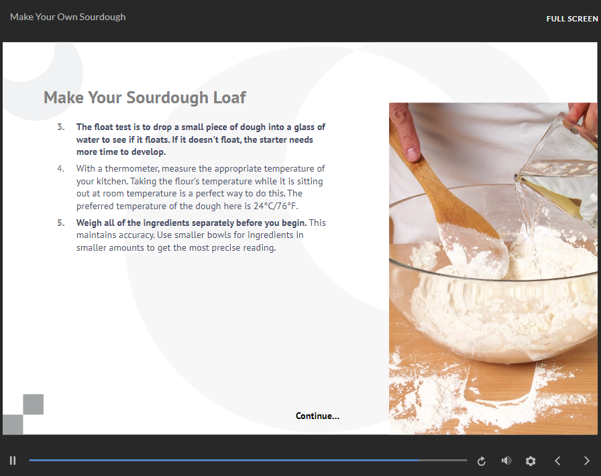Click the flour mixing bowl photo
Screen dimensions: 601x476
click(x=493, y=268)
